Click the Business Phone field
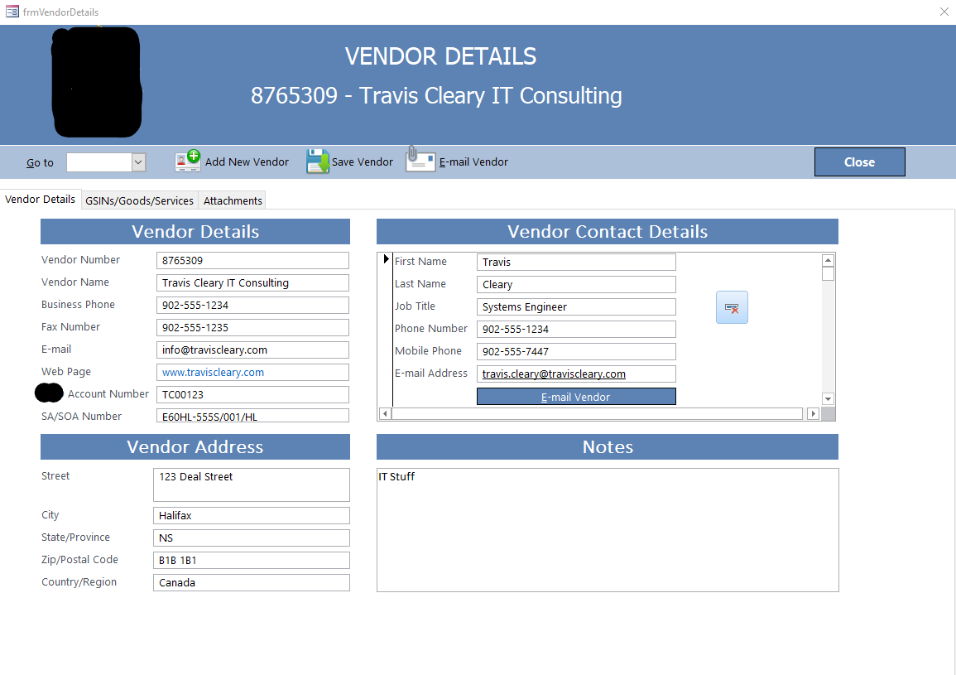The width and height of the screenshot is (956, 675). 252,305
